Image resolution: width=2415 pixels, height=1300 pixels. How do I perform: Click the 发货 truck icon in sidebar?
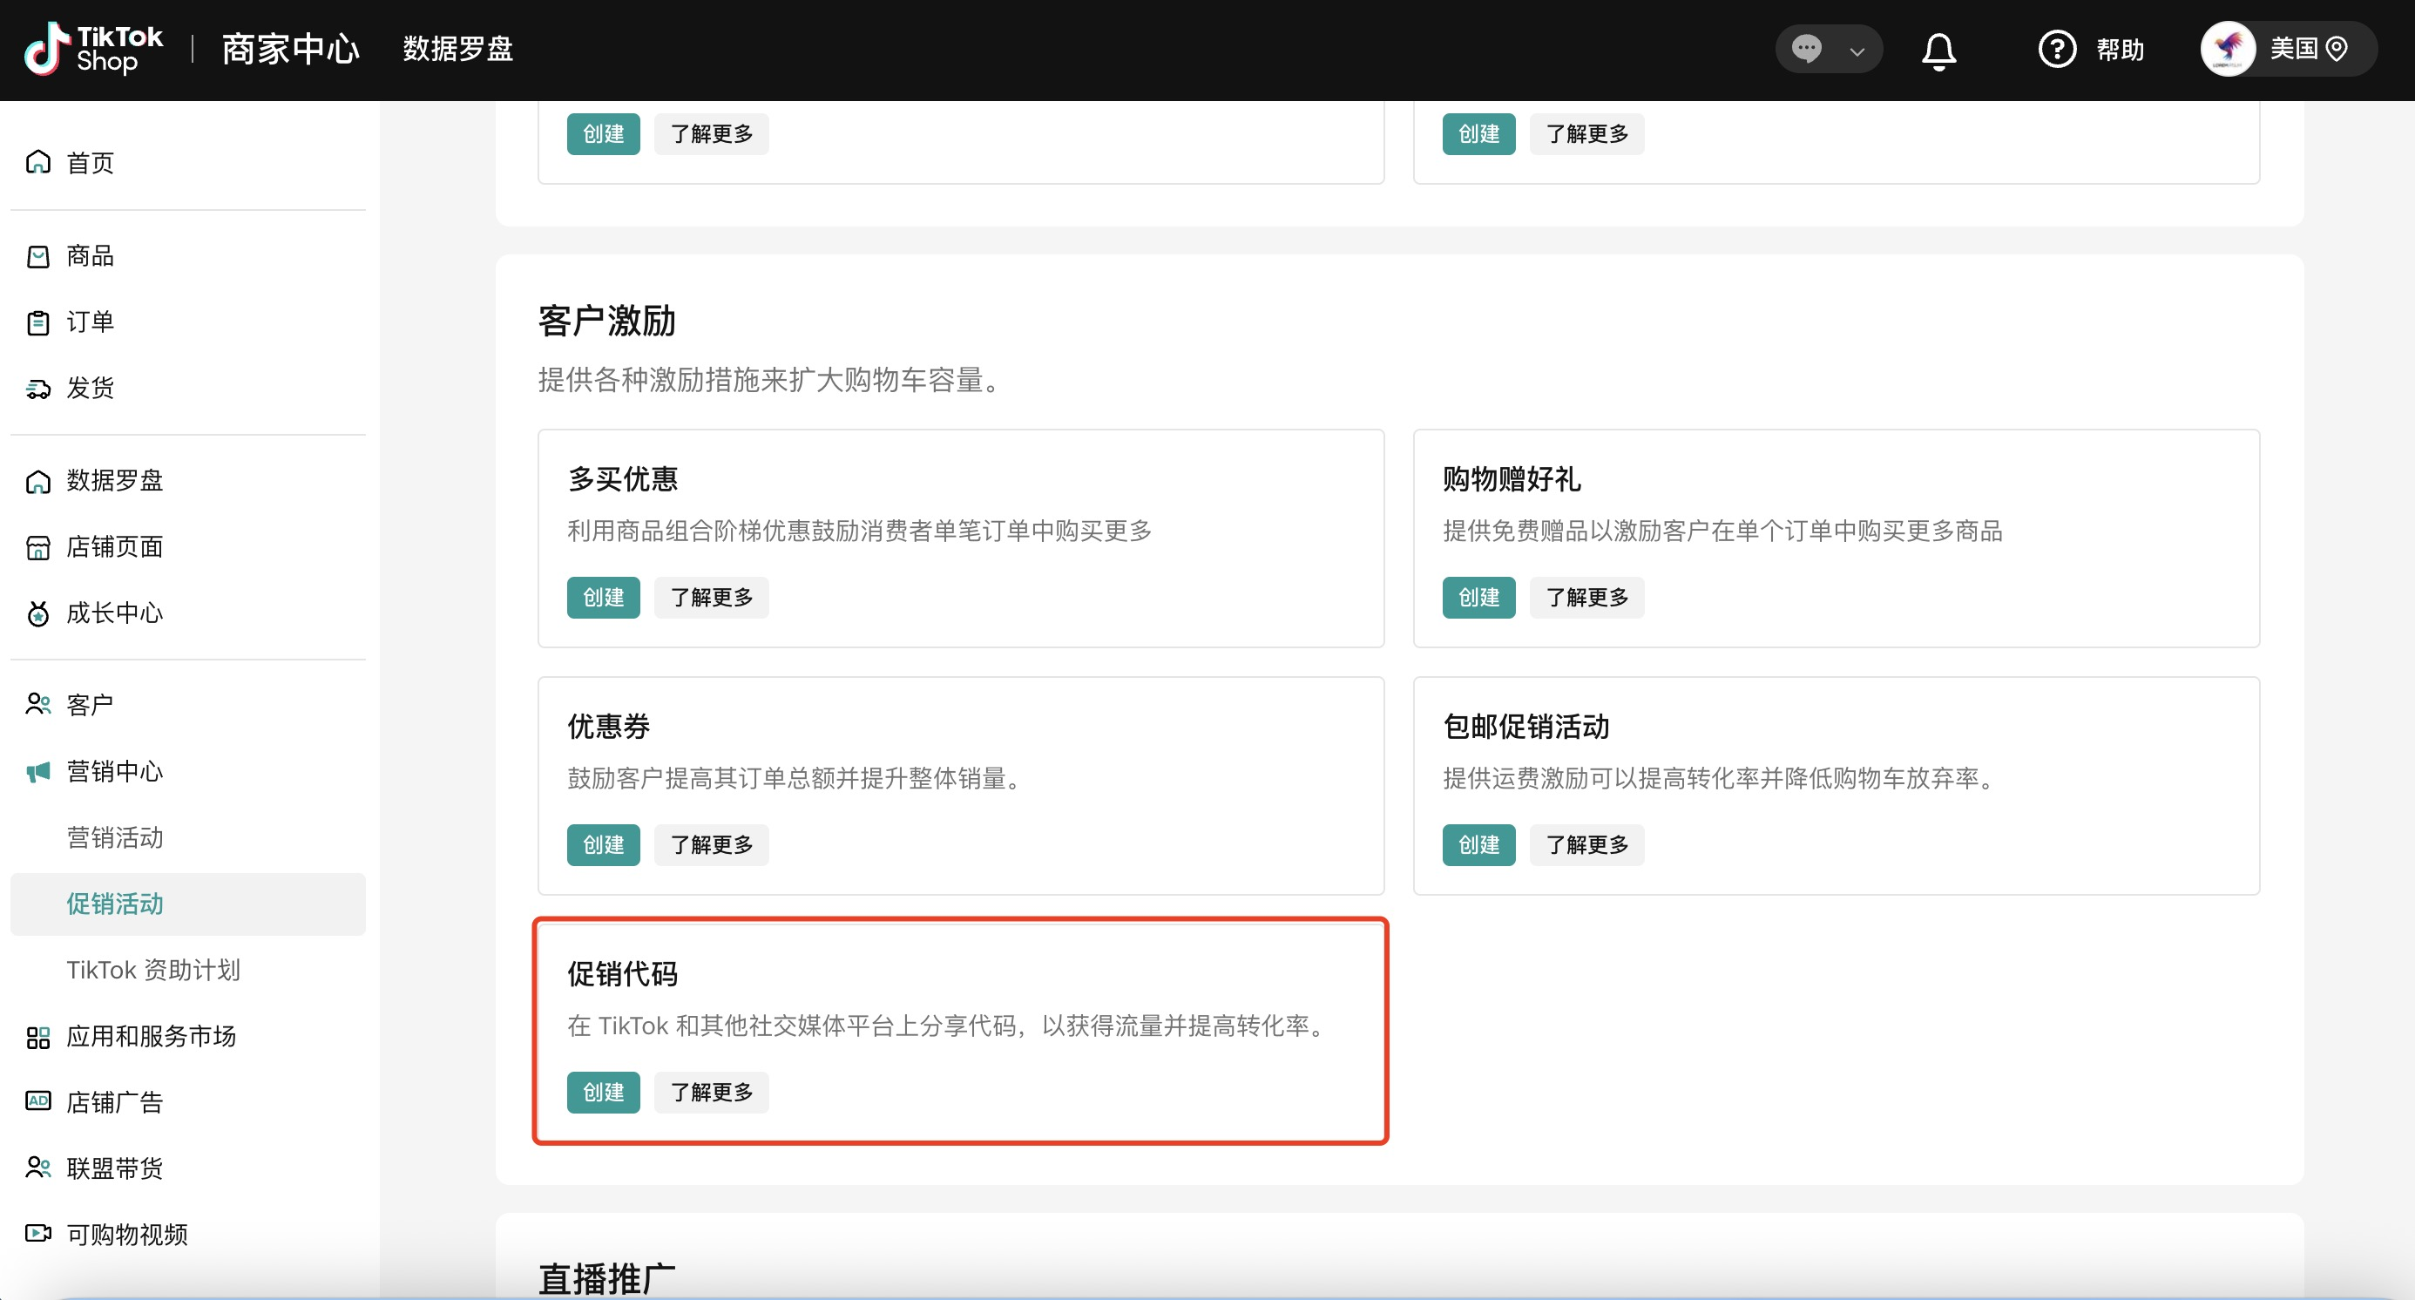[37, 388]
